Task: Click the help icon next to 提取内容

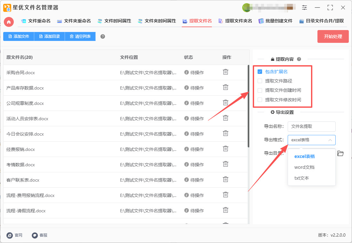Action: point(299,59)
